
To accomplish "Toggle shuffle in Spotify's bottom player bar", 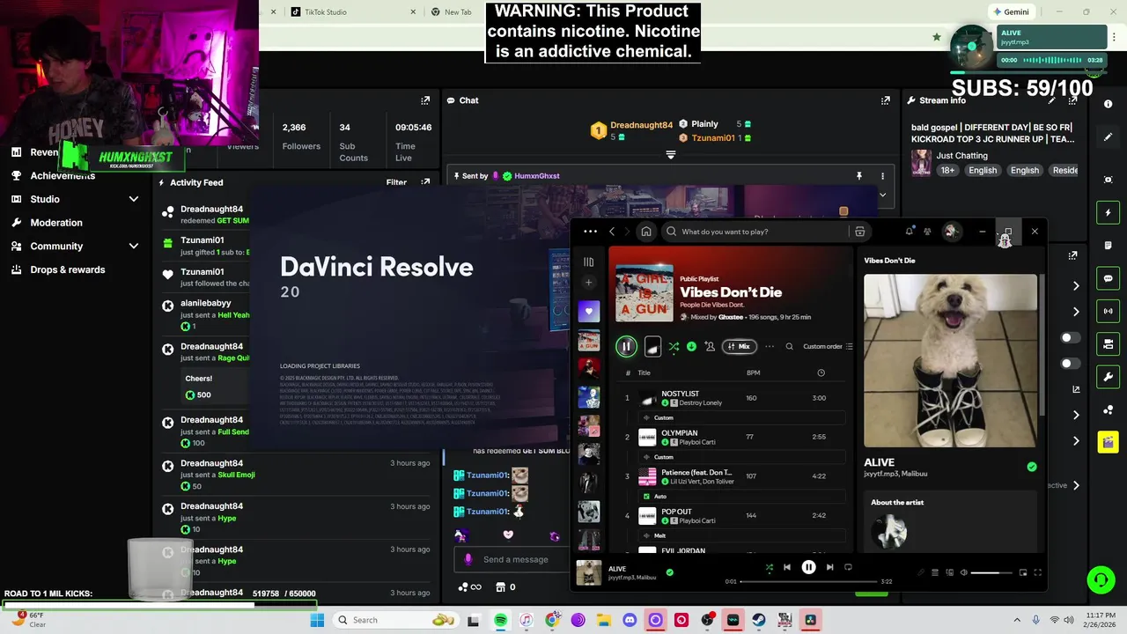I will pyautogui.click(x=769, y=567).
